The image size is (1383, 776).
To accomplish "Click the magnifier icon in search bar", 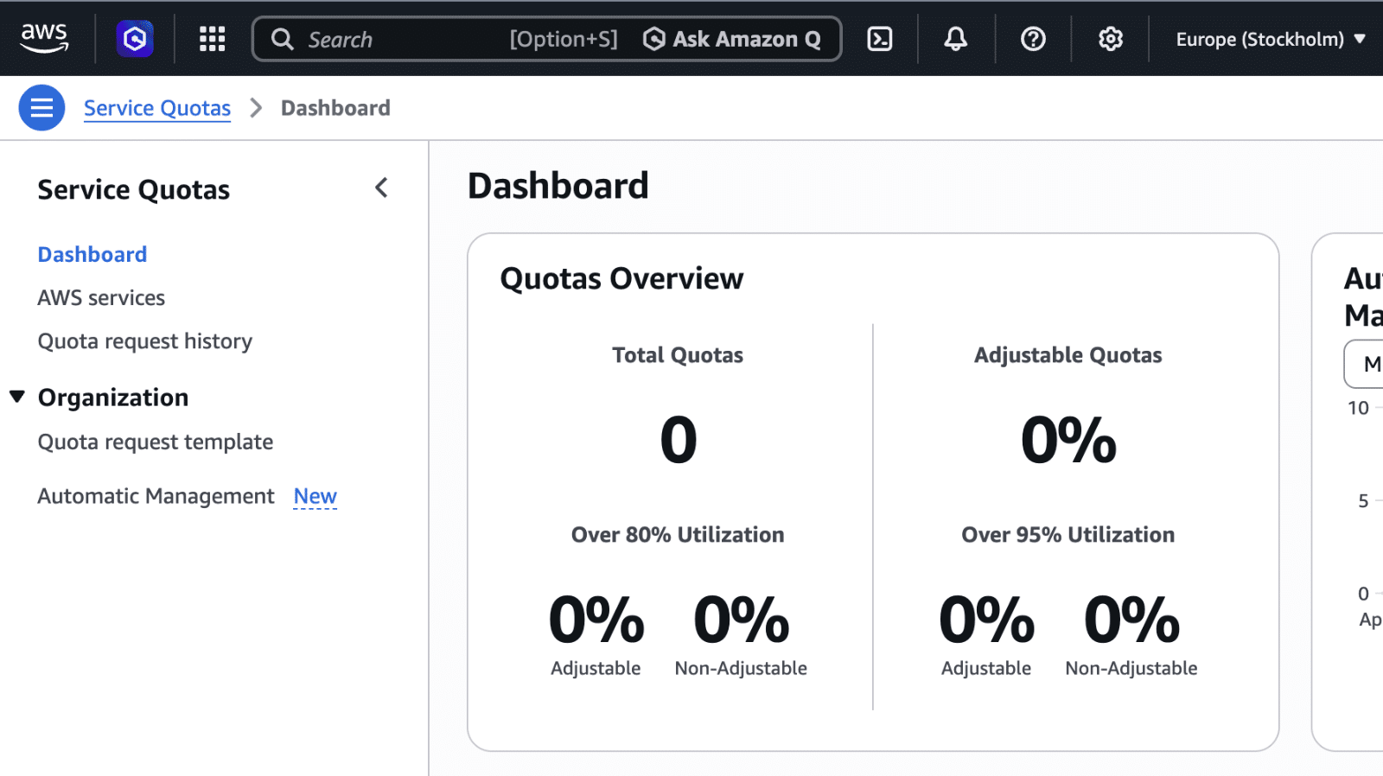I will click(x=282, y=39).
